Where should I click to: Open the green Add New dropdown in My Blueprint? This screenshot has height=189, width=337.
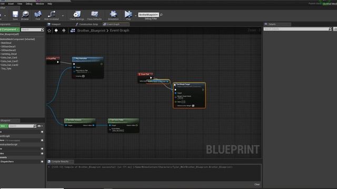pos(4,126)
